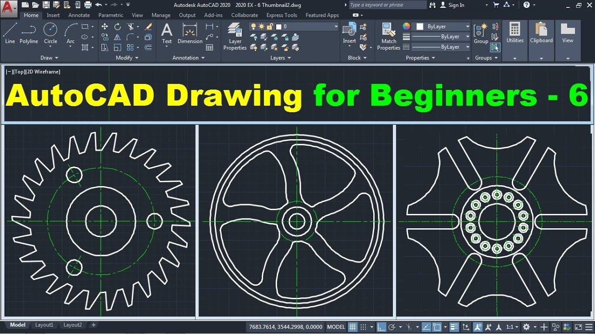Click the Rotate tool icon

(118, 26)
